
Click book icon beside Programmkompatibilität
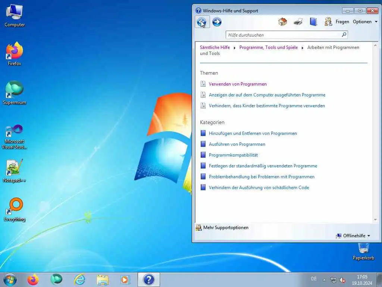pyautogui.click(x=203, y=155)
